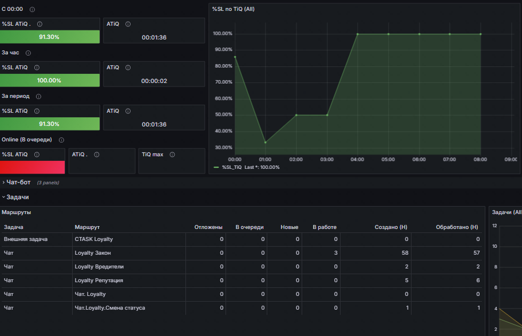Toggle %SL_TIQ series label in chart legend
The height and width of the screenshot is (336, 522).
click(x=232, y=167)
